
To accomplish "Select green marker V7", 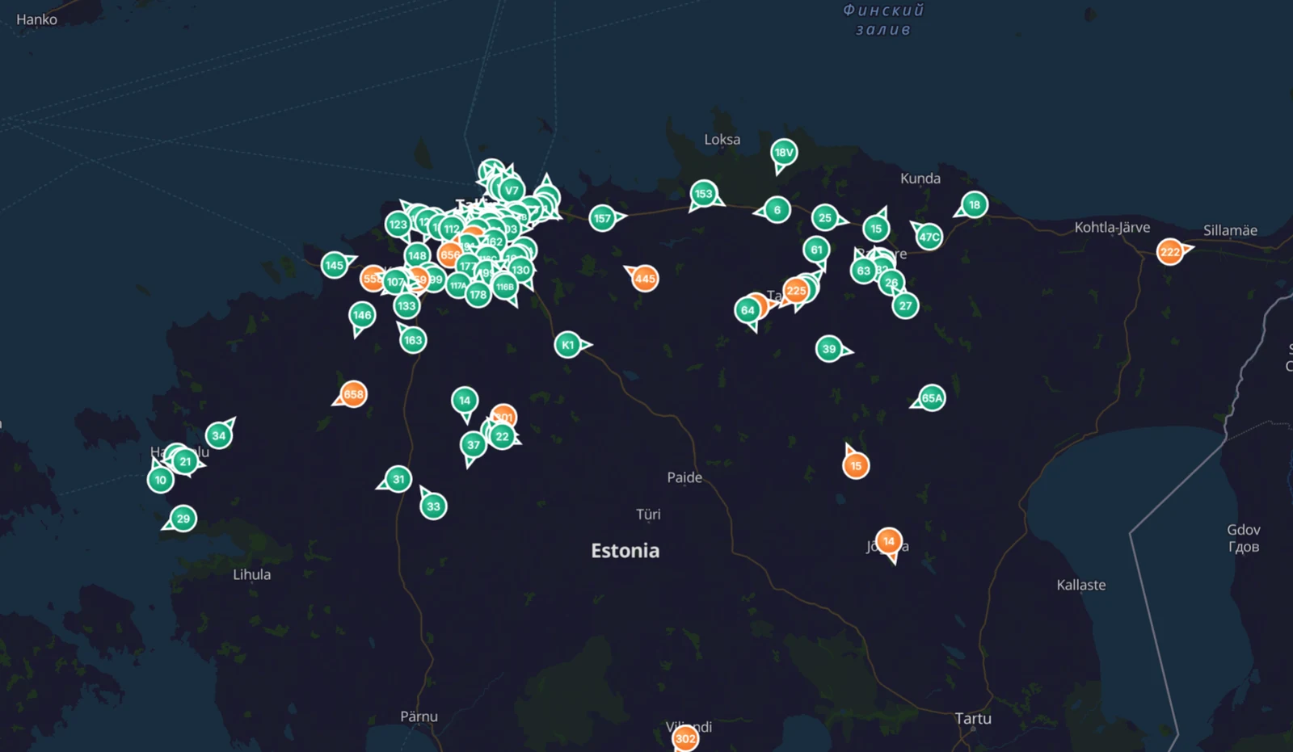I will click(512, 191).
